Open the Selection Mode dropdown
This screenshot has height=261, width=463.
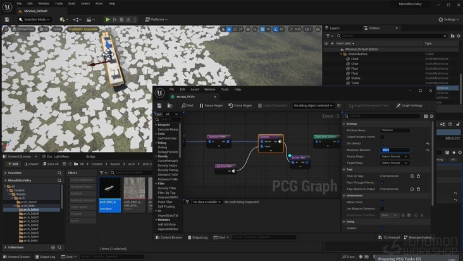click(x=35, y=20)
